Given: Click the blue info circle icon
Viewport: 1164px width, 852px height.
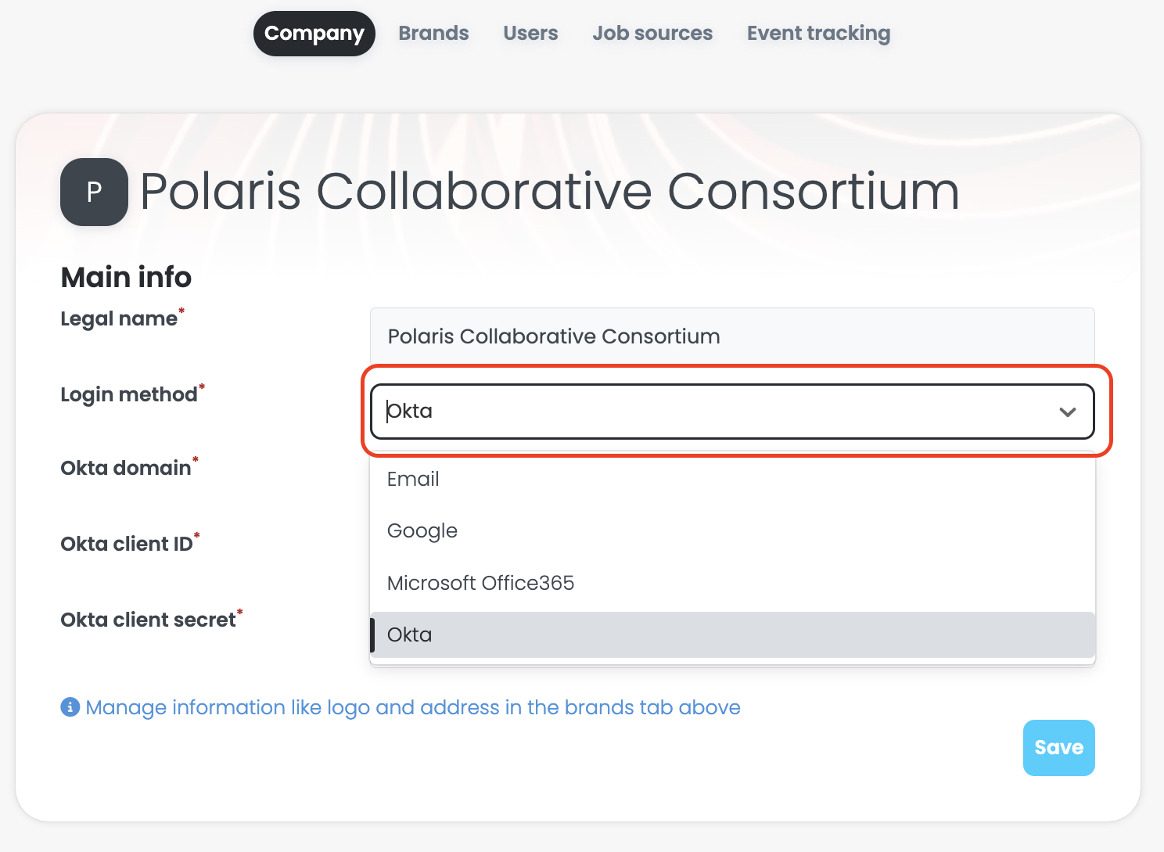Looking at the screenshot, I should click(x=70, y=707).
